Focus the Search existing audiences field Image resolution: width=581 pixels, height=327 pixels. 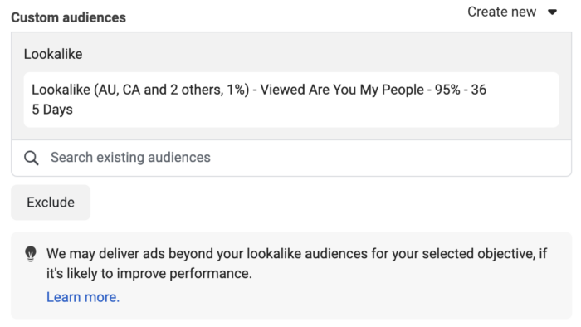[291, 159]
